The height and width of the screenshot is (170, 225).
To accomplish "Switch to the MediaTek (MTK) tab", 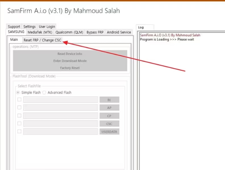I will pos(40,32).
